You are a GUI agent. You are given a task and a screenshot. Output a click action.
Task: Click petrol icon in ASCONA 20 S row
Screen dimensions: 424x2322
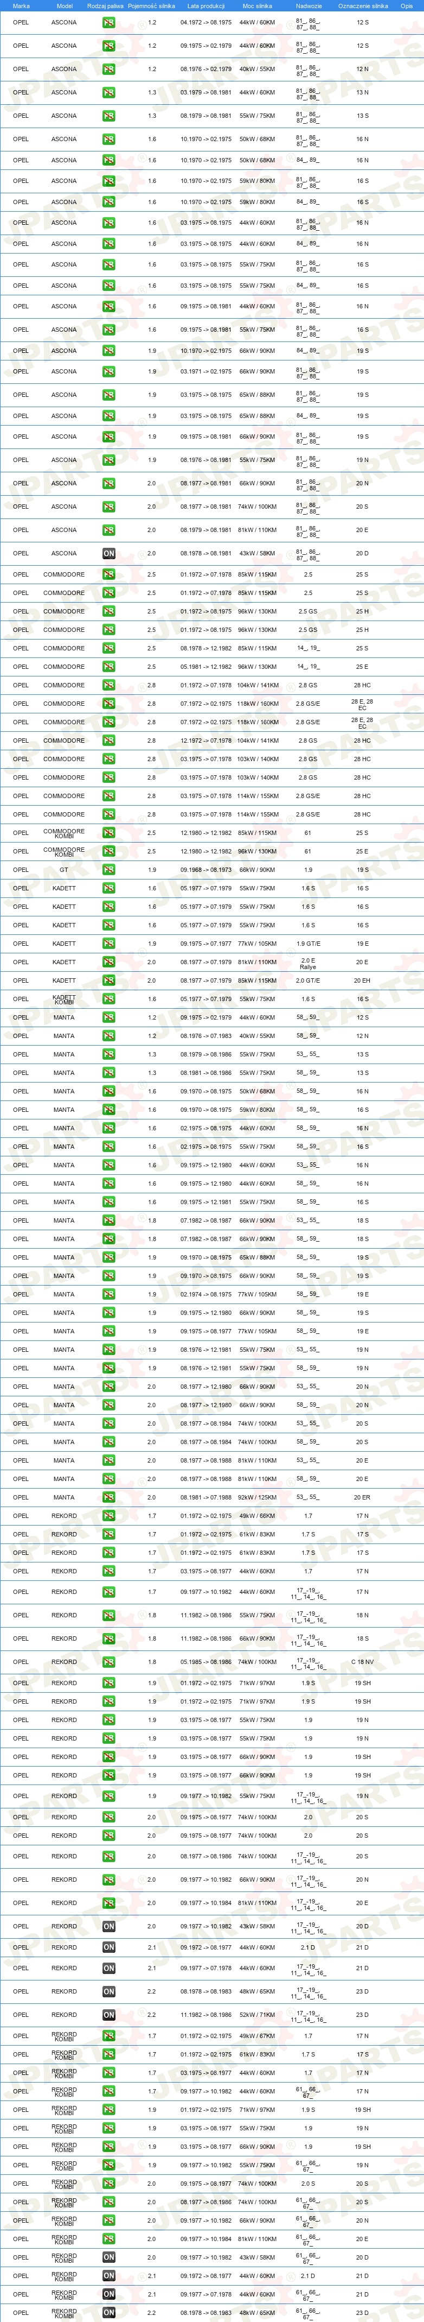coord(109,507)
